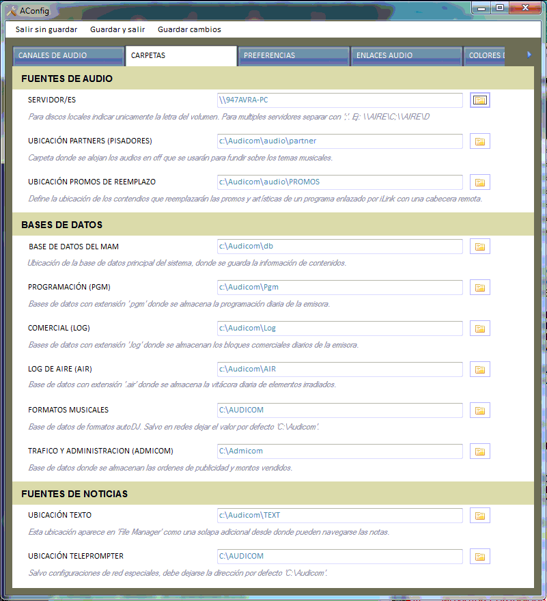Edit the c:\Audicom\Log path field
The image size is (547, 601).
tap(339, 329)
